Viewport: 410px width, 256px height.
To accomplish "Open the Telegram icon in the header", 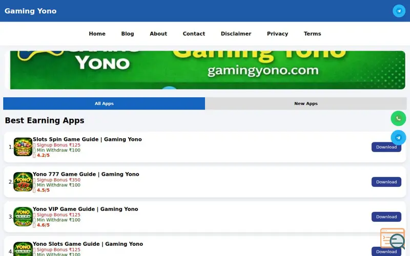I will click(399, 11).
